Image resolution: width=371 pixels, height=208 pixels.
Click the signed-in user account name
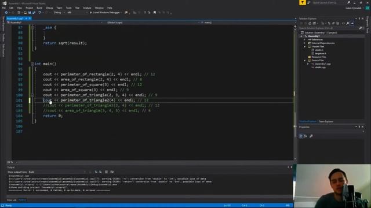pos(353,8)
